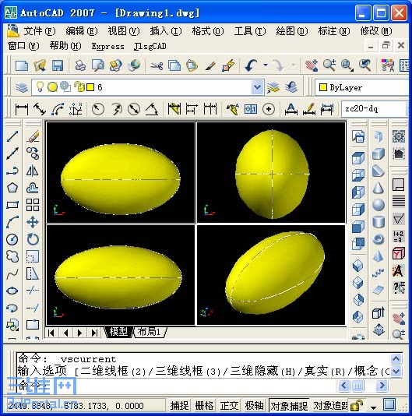Click layer 6 yellow color swatch
The image size is (412, 416).
pos(90,87)
